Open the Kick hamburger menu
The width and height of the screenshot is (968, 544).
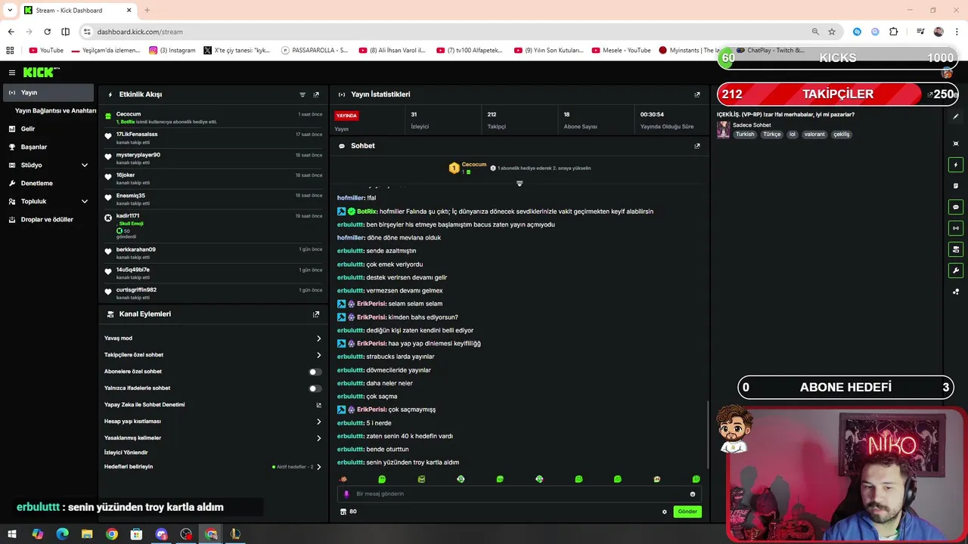[11, 73]
